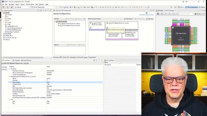Collapse the Module g_i2c0 property group
207x116 pixels.
tap(10, 77)
